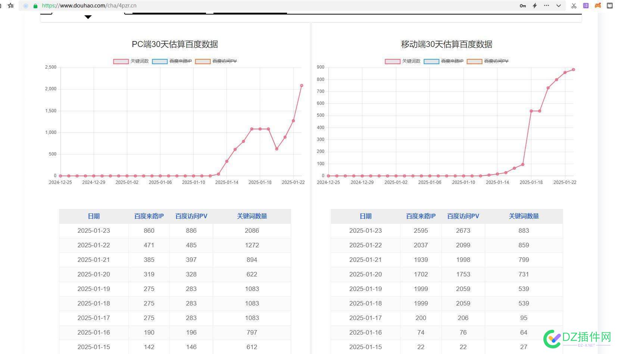Click 百度访问PV header in PC table
Viewport: 618px width, 354px height.
click(x=191, y=216)
